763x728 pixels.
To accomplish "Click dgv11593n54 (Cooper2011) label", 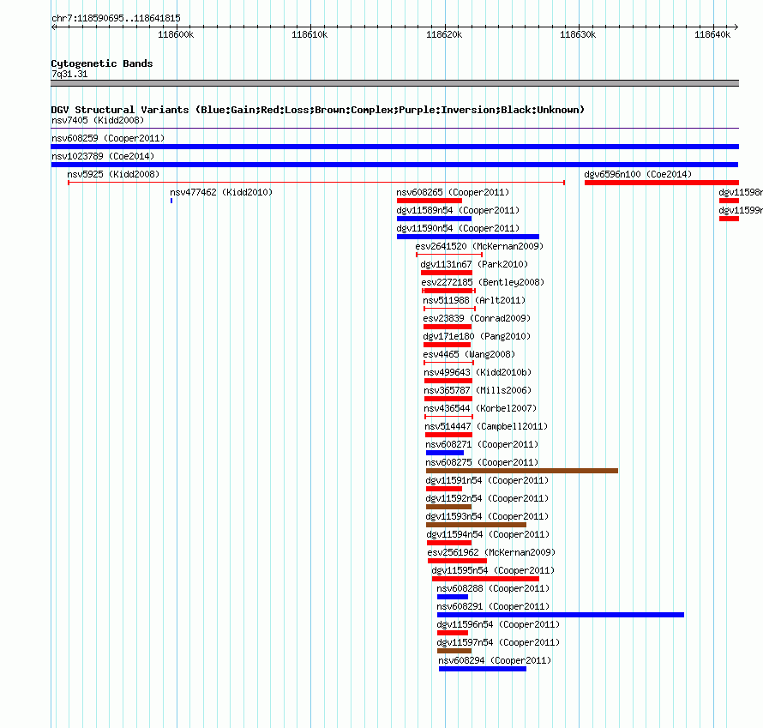I will point(487,516).
